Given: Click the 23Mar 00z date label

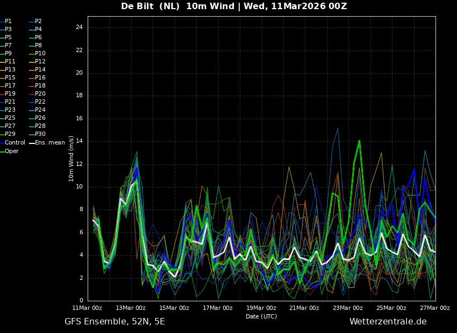Looking at the screenshot, I should (348, 308).
